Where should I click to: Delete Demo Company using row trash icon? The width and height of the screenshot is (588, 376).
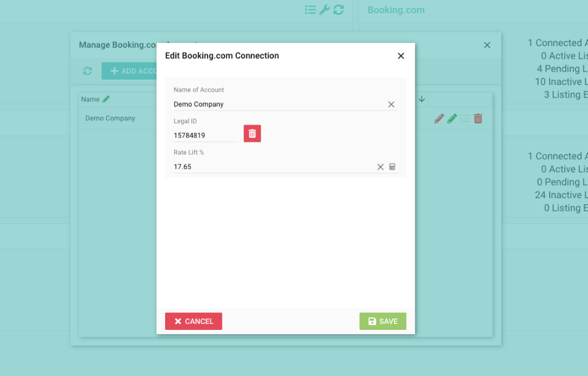click(478, 119)
